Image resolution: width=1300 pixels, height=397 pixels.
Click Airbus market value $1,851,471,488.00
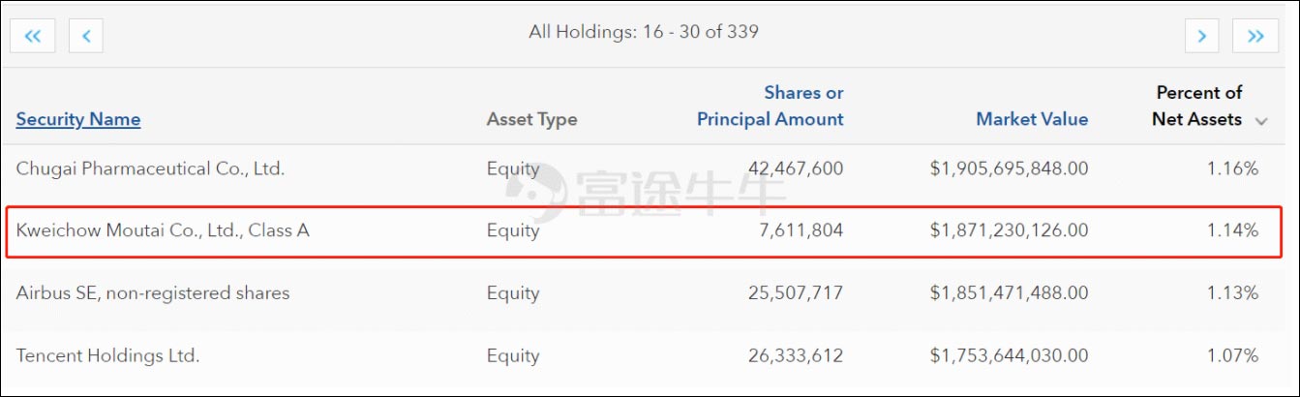pos(1009,292)
